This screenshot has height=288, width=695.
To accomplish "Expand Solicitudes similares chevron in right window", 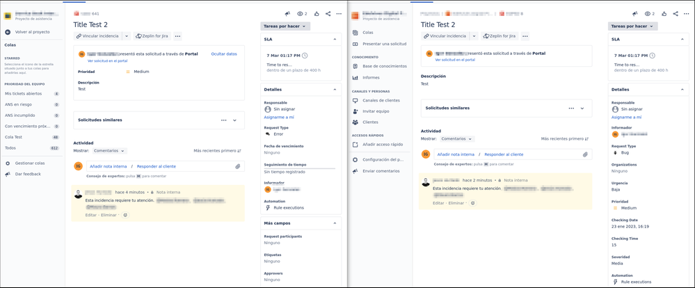I will [582, 108].
